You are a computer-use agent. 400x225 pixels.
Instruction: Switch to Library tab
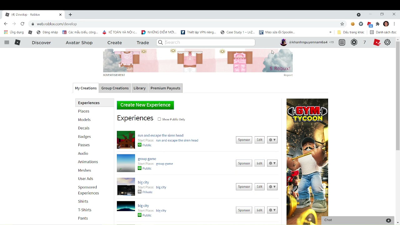140,88
